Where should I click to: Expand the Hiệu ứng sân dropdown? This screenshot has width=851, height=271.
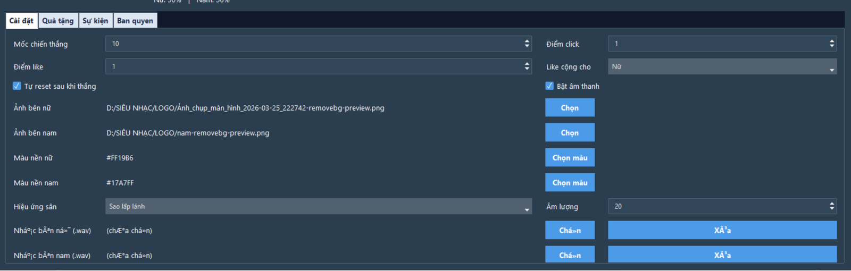click(x=318, y=207)
